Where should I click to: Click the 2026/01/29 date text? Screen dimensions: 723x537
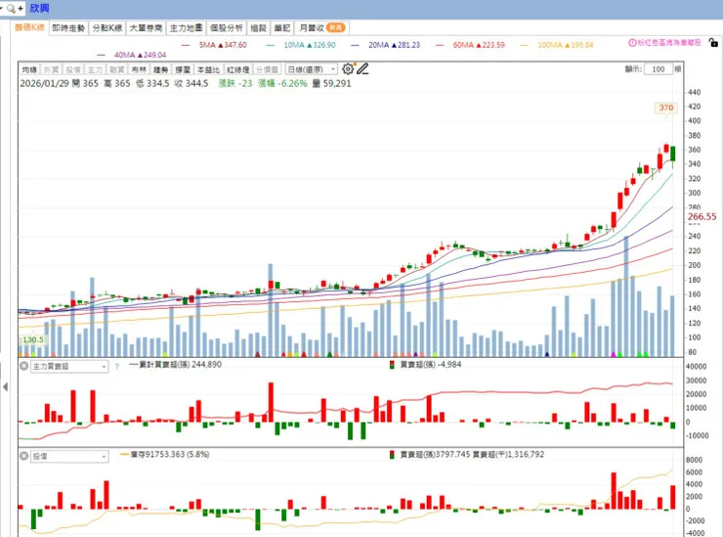pos(44,83)
